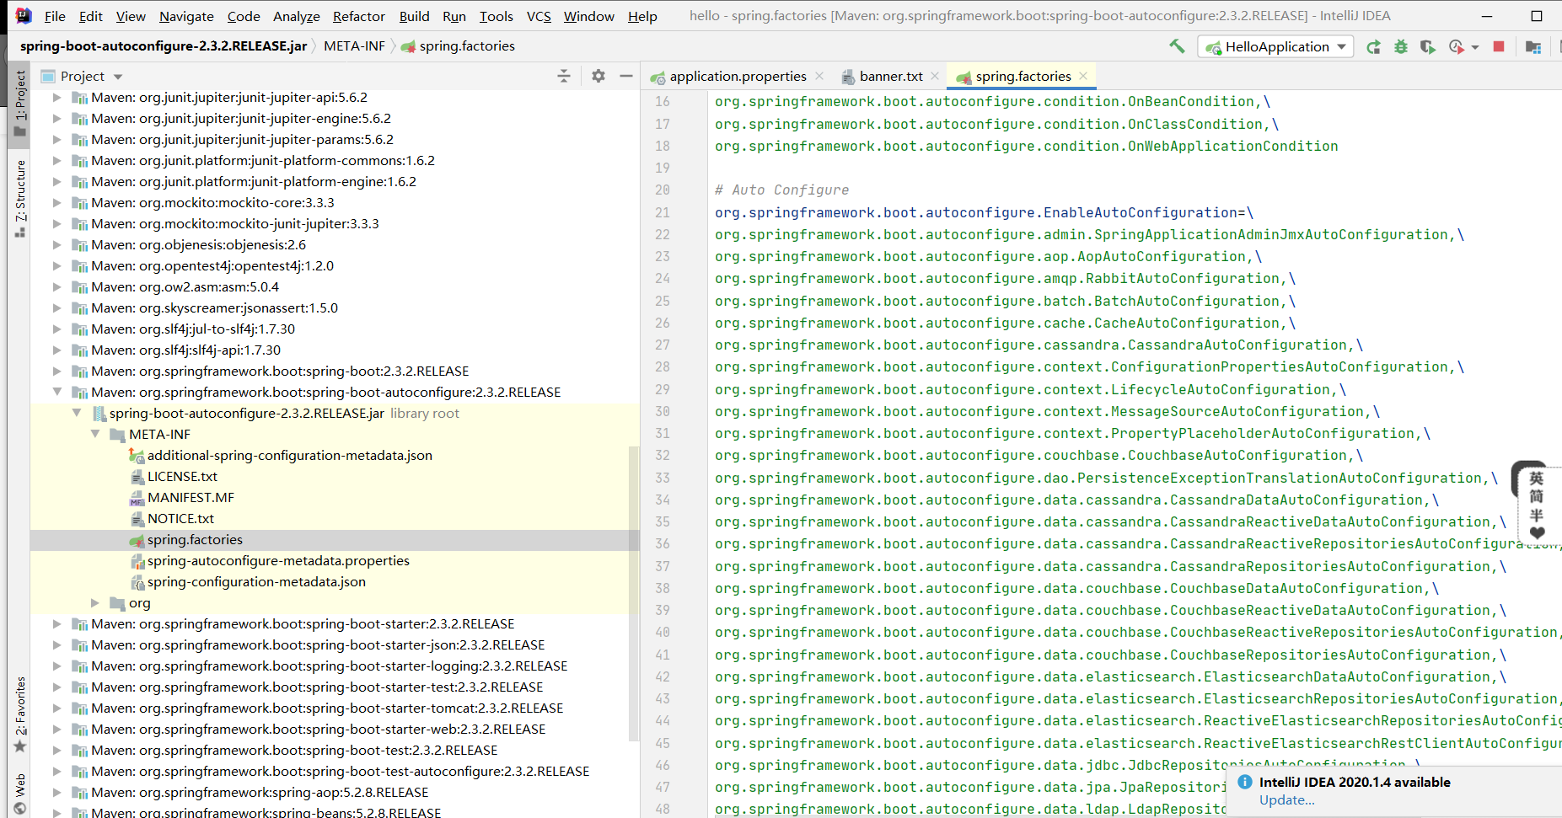Place cursor on the Auto Configure comment
Screen dimensions: 1562x818
(781, 190)
